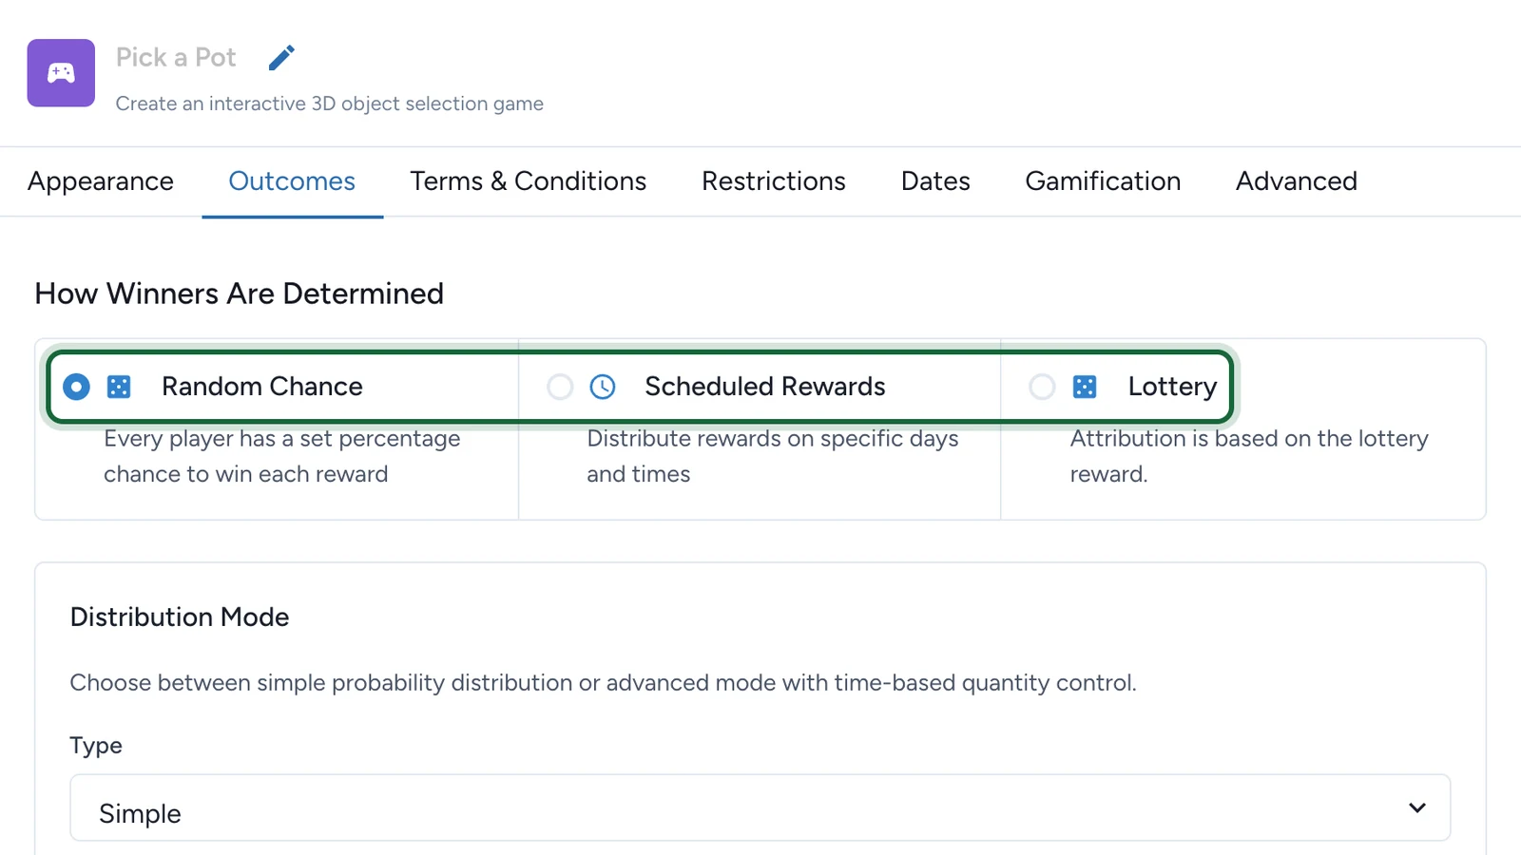
Task: Switch to the Dates tab
Action: [935, 181]
